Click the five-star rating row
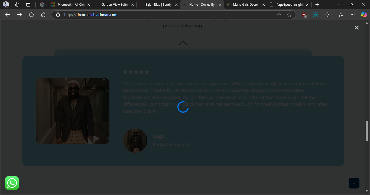 pos(136,72)
